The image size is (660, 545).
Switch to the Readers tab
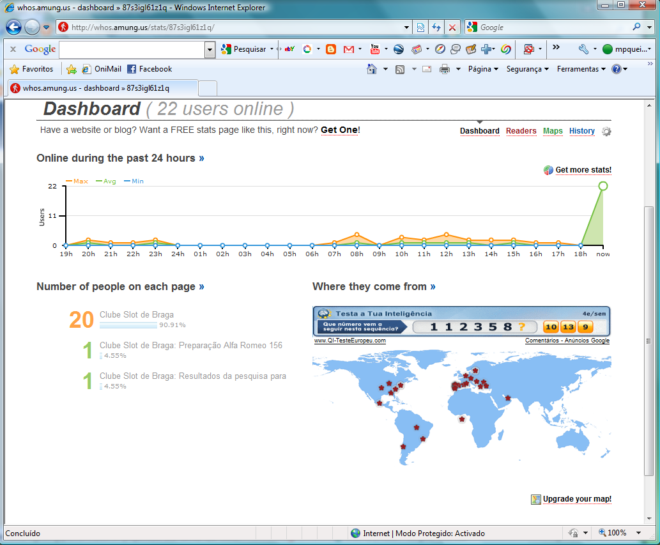click(521, 131)
